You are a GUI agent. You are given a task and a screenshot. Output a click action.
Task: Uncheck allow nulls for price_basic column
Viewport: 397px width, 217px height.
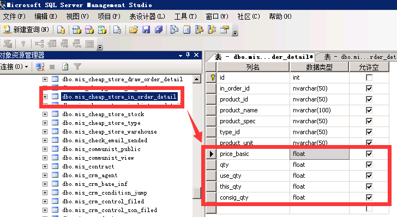coord(369,154)
